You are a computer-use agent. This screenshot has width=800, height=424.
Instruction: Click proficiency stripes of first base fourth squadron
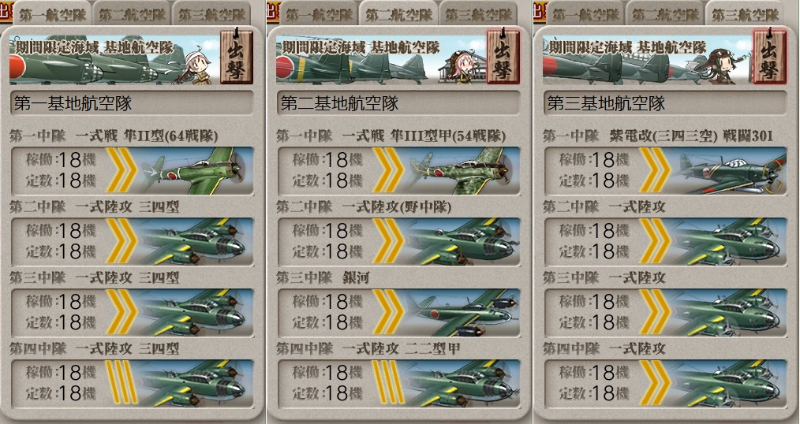[121, 383]
